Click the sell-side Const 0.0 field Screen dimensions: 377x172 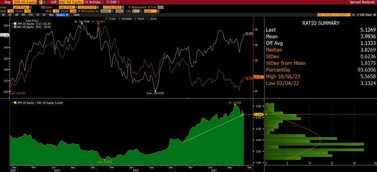pyautogui.click(x=74, y=11)
